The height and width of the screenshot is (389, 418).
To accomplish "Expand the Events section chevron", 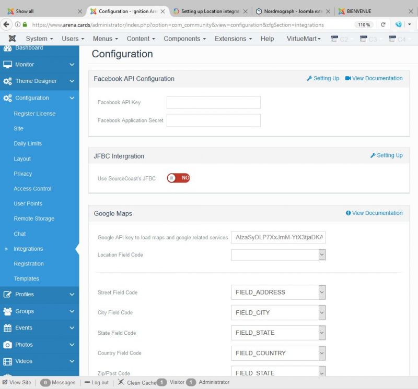I will (x=72, y=328).
